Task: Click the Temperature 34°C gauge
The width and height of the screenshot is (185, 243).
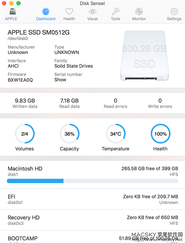Action: click(116, 134)
